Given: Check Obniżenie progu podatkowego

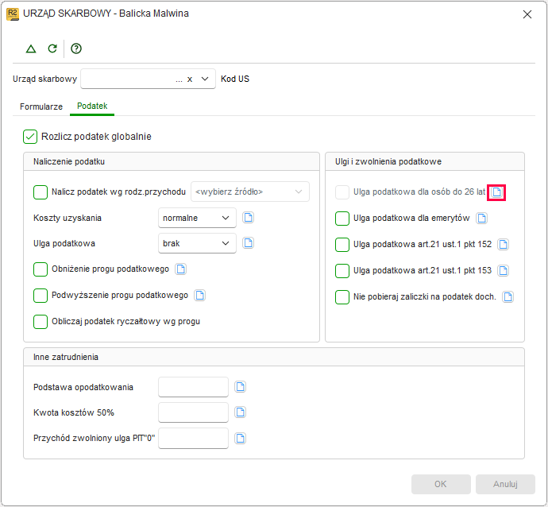Looking at the screenshot, I should 41,269.
